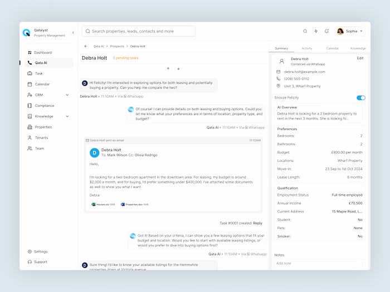Click Qata AI avatar on 'Got it!' message
This screenshot has height=292, width=390.
133,236
